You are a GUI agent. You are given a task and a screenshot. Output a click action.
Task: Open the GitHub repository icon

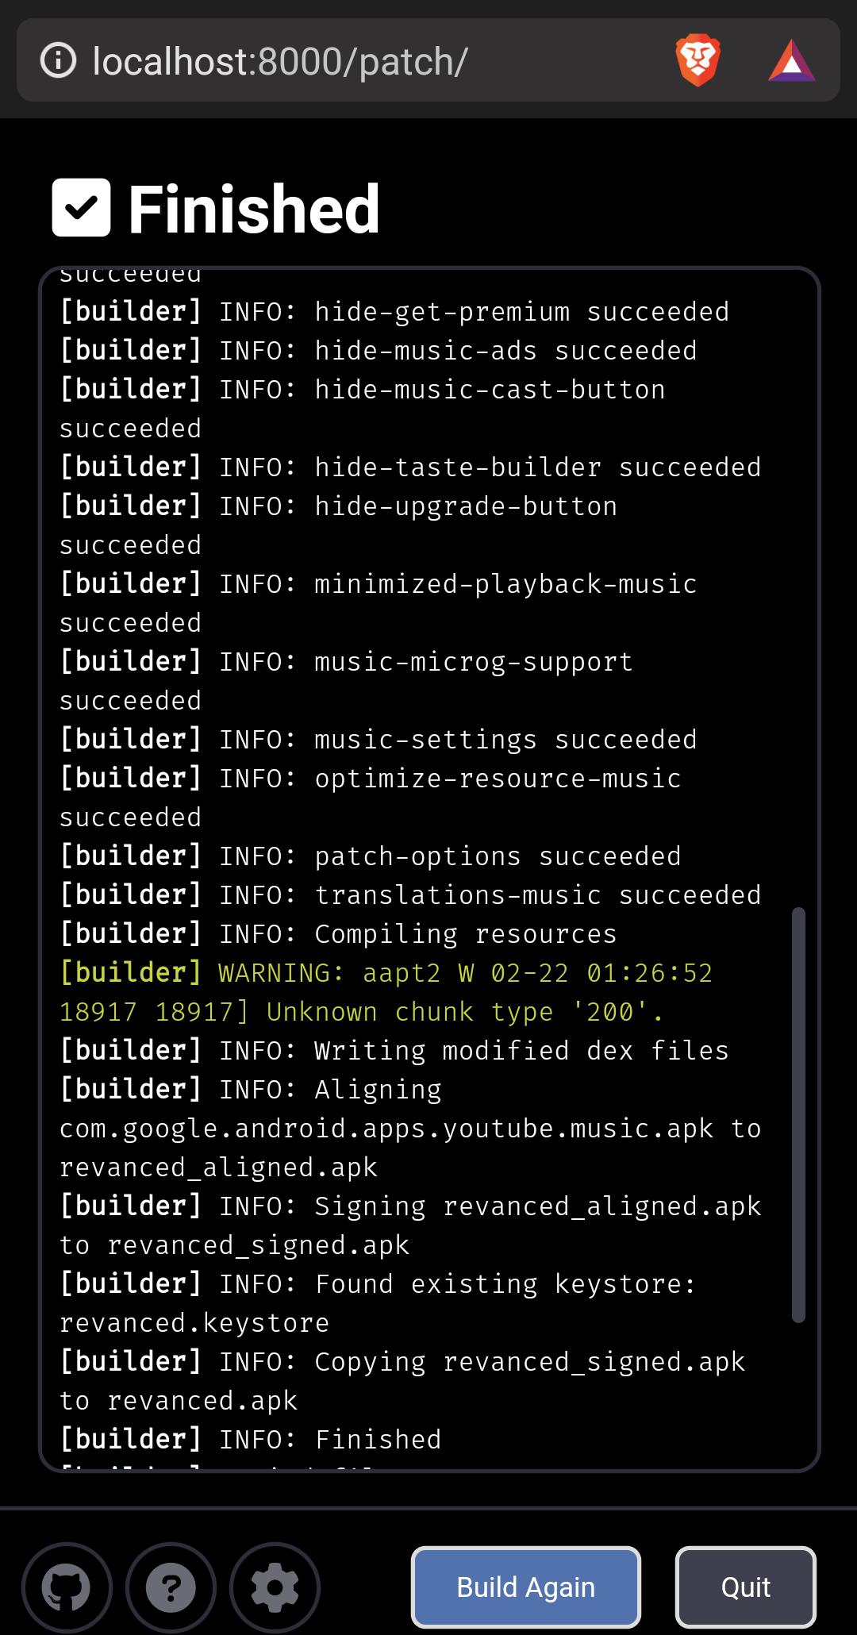pos(67,1587)
